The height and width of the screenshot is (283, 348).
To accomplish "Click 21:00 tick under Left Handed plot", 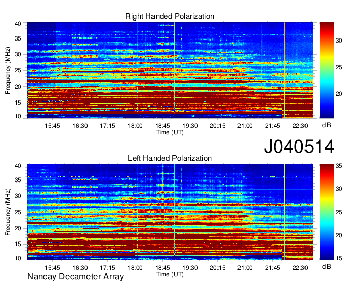I will [245, 268].
